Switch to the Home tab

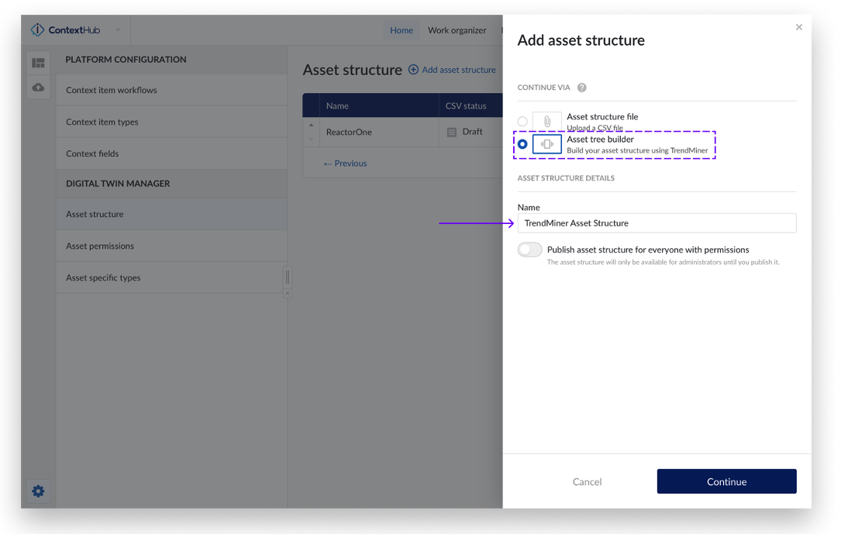click(x=401, y=30)
